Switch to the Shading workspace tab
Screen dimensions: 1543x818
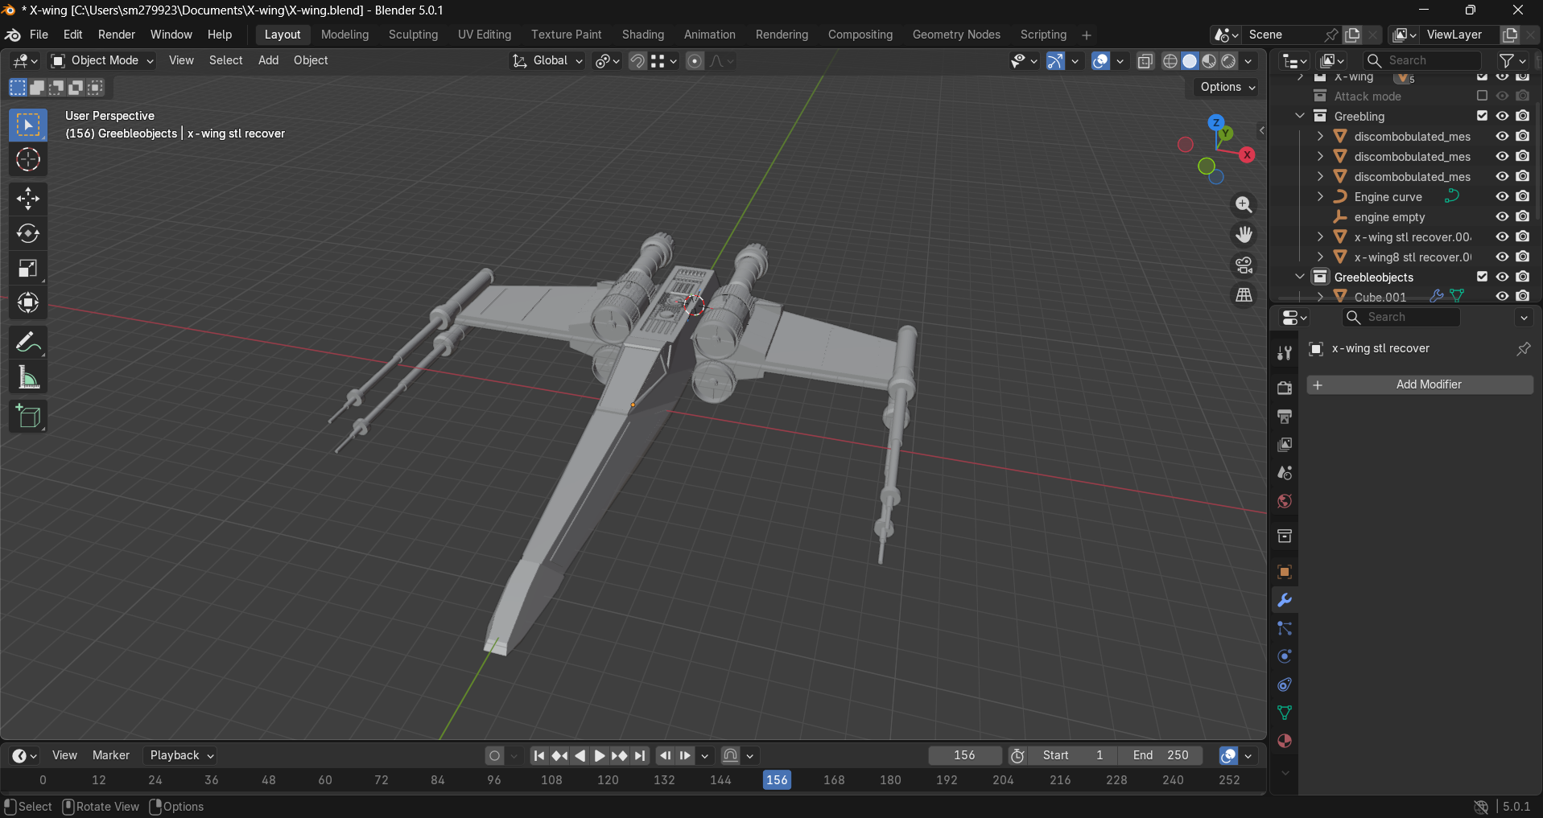[x=643, y=35]
